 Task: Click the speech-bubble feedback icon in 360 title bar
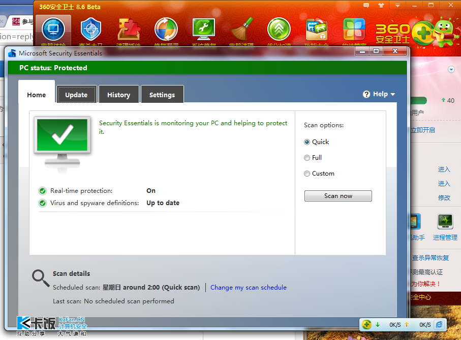click(x=366, y=5)
